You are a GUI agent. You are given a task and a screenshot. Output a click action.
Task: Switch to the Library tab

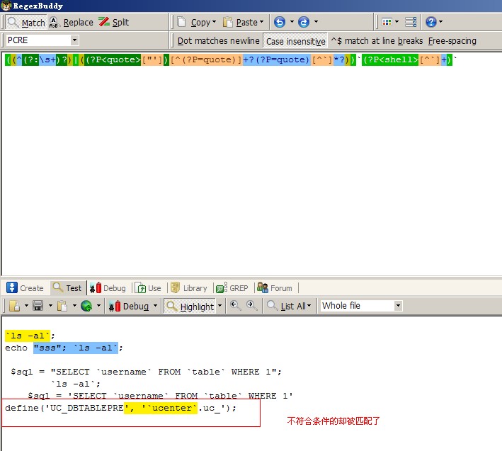coord(189,288)
